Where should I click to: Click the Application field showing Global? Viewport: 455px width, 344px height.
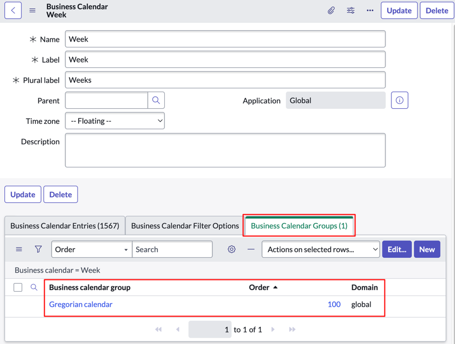[x=335, y=100]
